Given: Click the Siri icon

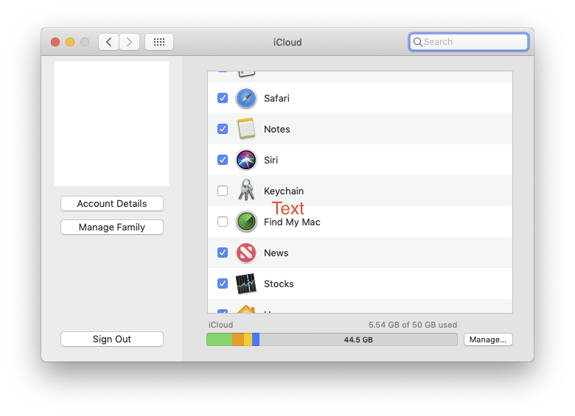Looking at the screenshot, I should (246, 160).
